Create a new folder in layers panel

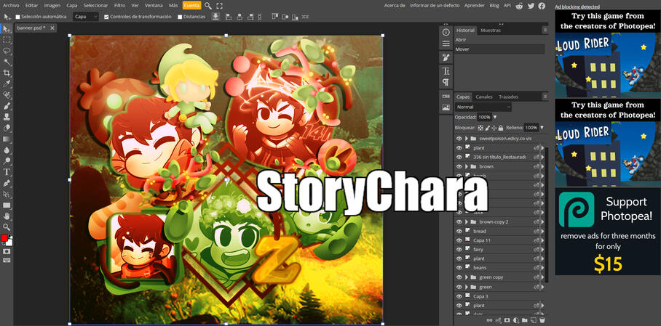point(525,319)
